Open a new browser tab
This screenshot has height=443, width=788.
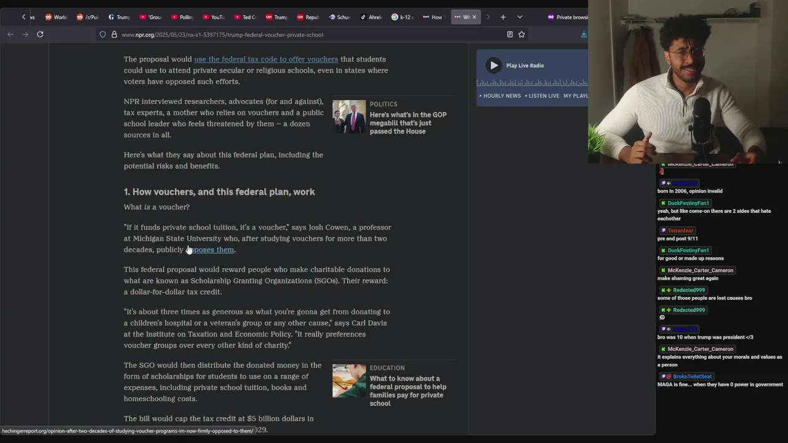[x=503, y=17]
